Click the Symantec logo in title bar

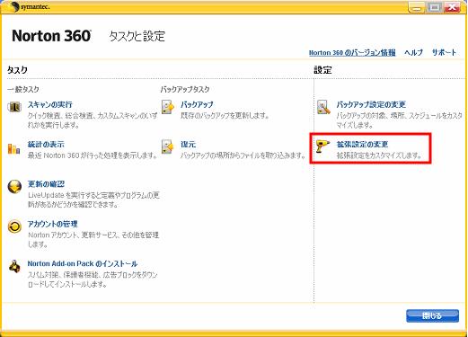coord(29,7)
